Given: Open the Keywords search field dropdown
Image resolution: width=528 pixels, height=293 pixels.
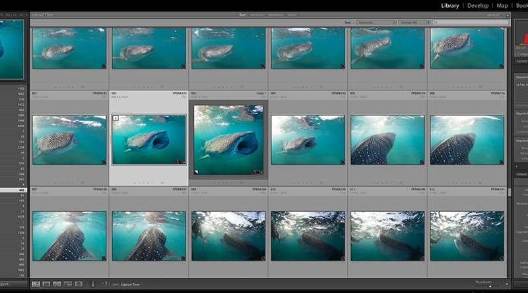Looking at the screenshot, I should pos(376,22).
